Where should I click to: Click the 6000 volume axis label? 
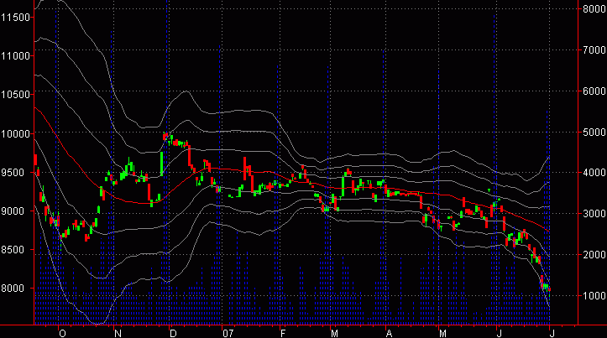click(x=594, y=91)
